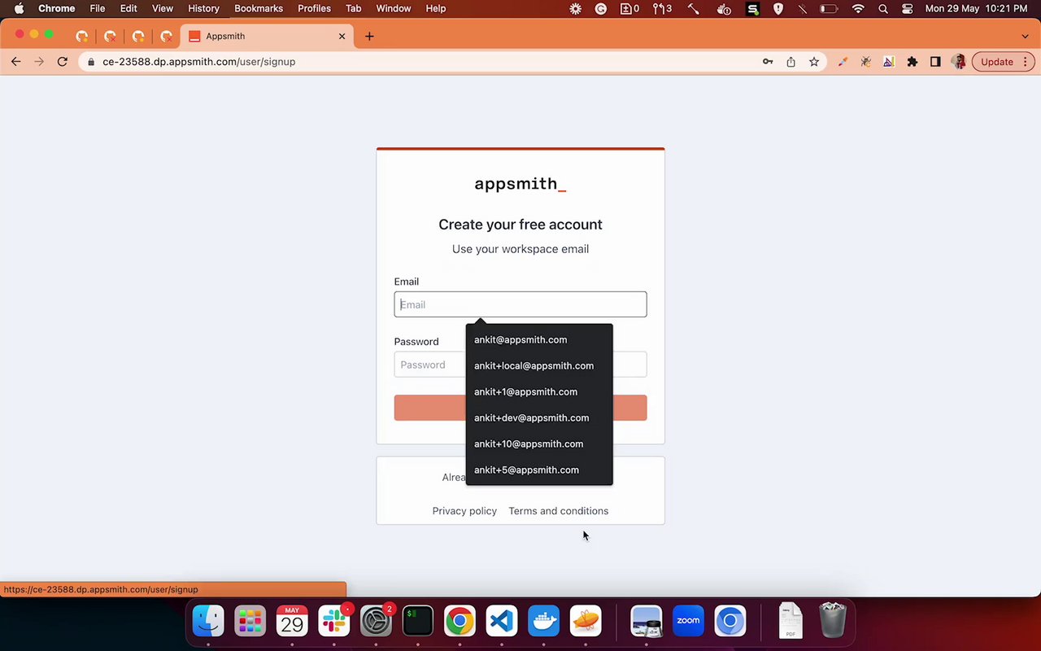
Task: Open the Privacy policy link
Action: [x=464, y=511]
